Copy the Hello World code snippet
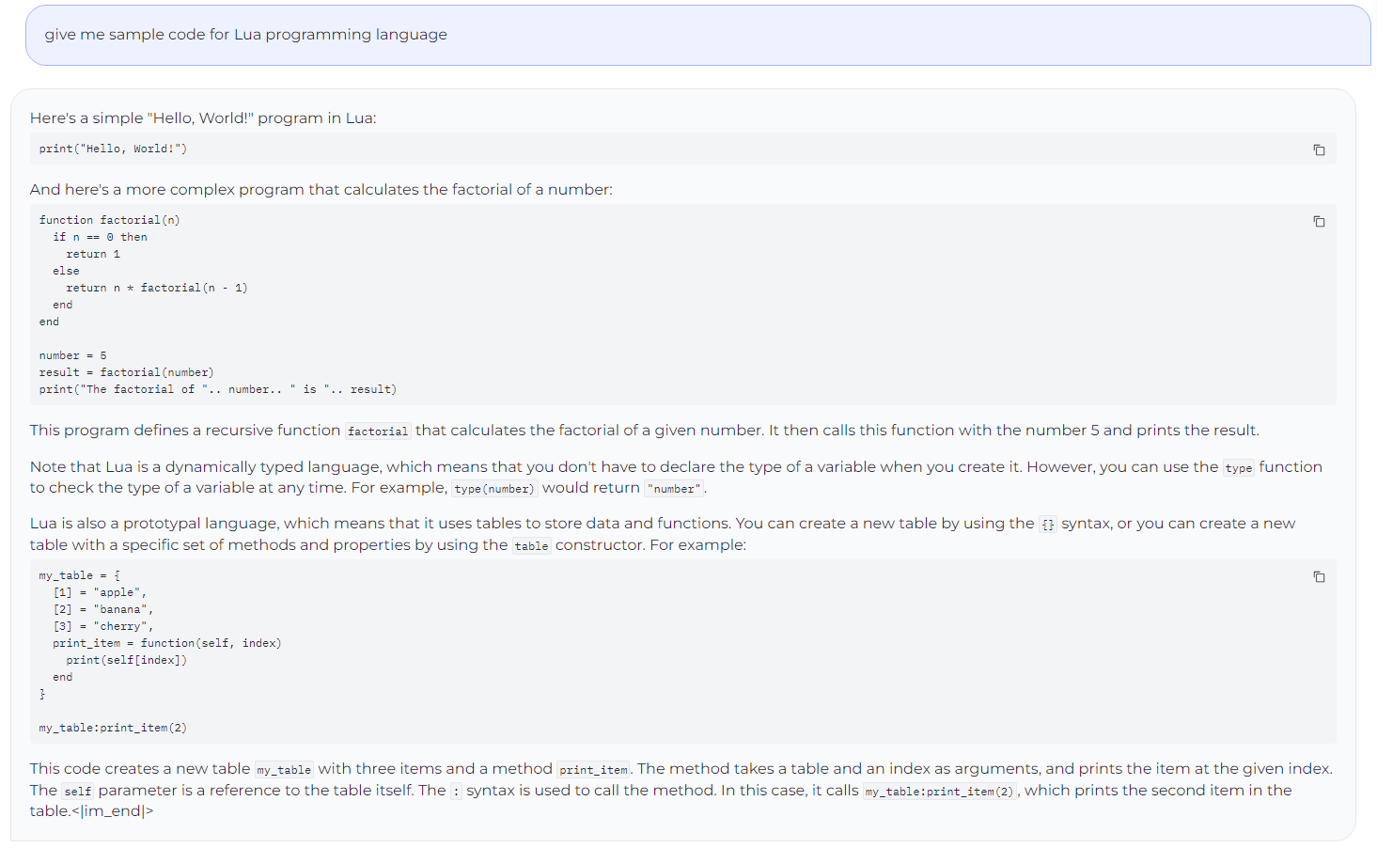 pos(1319,149)
